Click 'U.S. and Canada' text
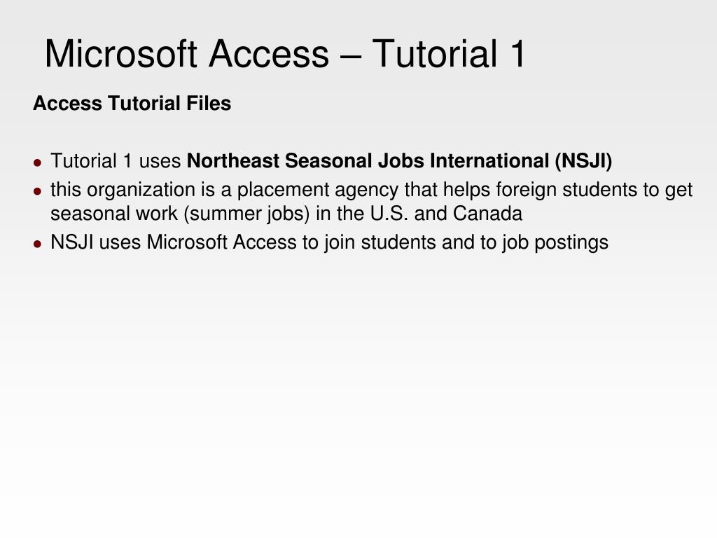 coord(446,214)
